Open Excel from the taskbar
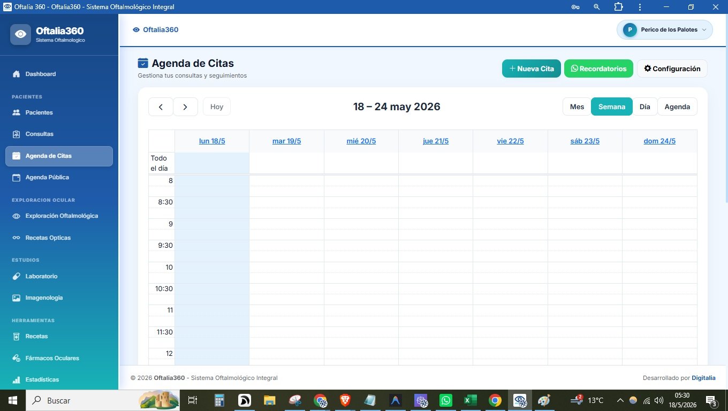 pyautogui.click(x=471, y=400)
